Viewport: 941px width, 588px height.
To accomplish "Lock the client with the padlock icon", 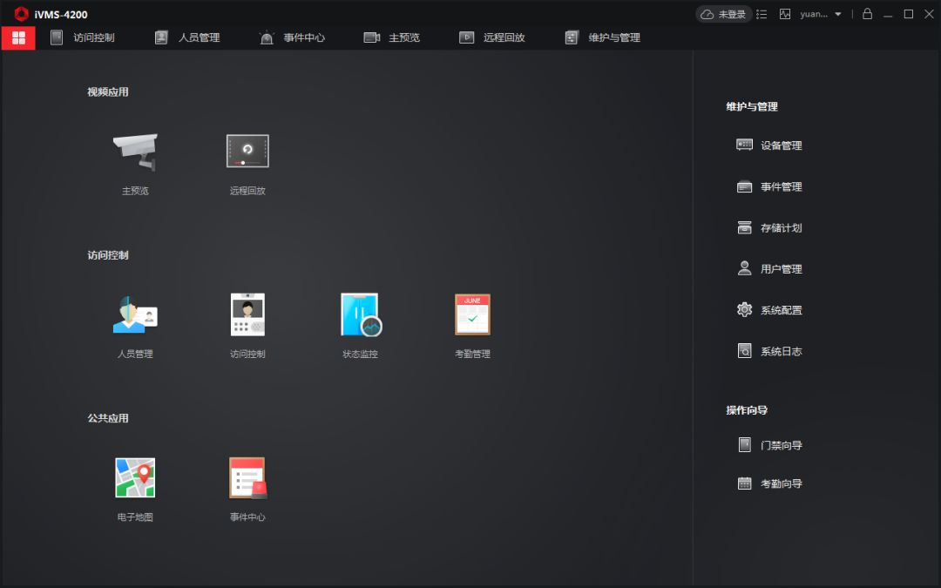I will (867, 14).
